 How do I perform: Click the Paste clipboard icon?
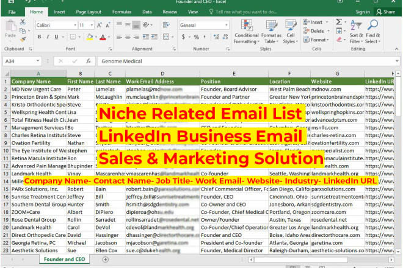click(x=10, y=26)
